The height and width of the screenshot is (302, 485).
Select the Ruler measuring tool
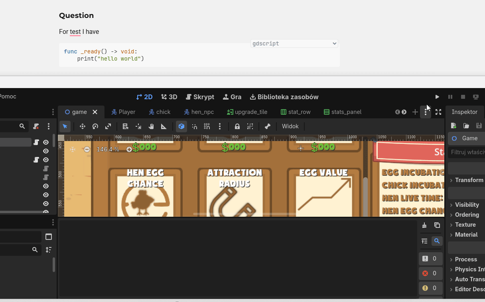click(x=164, y=126)
